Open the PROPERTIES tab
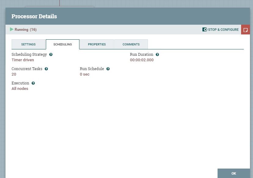This screenshot has width=253, height=178. [97, 44]
